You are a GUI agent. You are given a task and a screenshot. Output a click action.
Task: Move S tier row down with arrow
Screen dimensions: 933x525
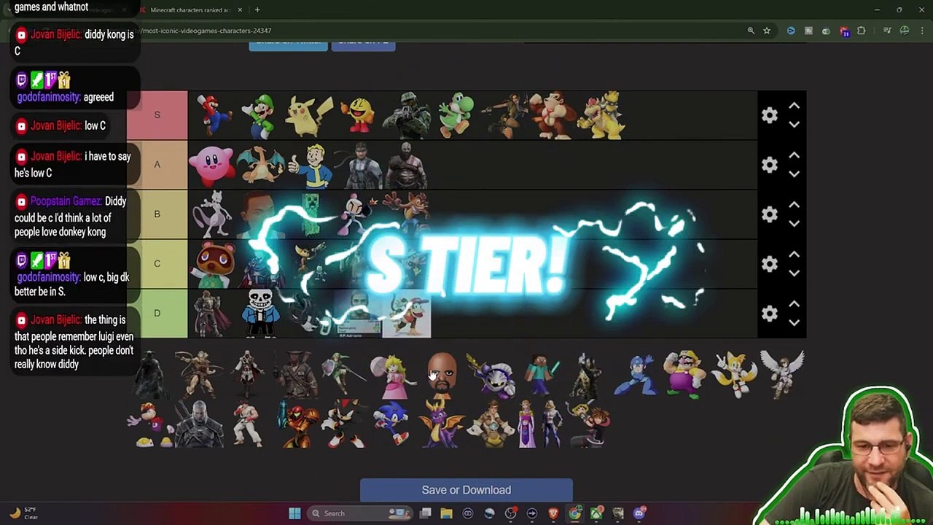pyautogui.click(x=794, y=125)
